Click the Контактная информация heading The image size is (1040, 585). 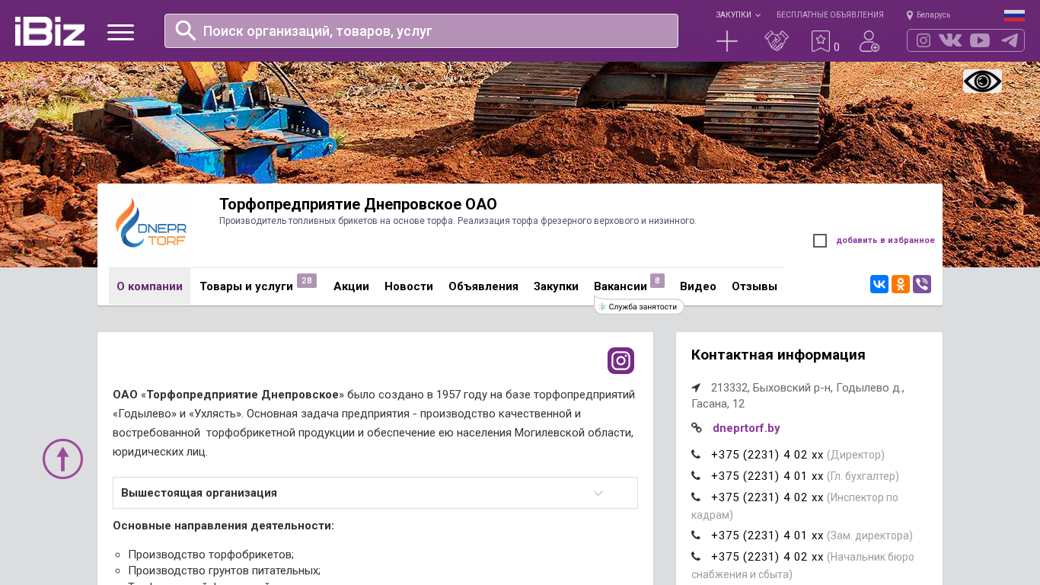(x=778, y=355)
